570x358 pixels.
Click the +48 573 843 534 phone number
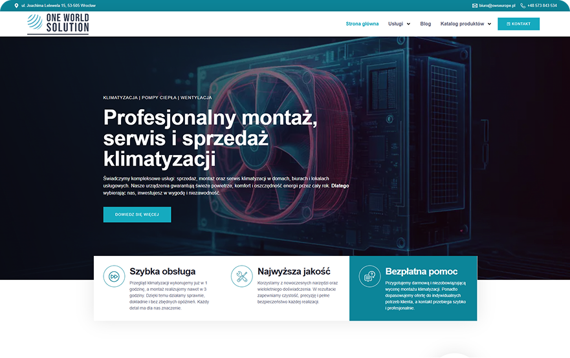[x=542, y=5]
